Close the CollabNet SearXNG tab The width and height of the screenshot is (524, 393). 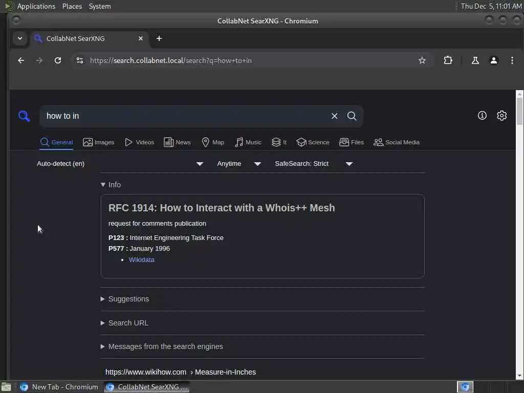coord(141,38)
